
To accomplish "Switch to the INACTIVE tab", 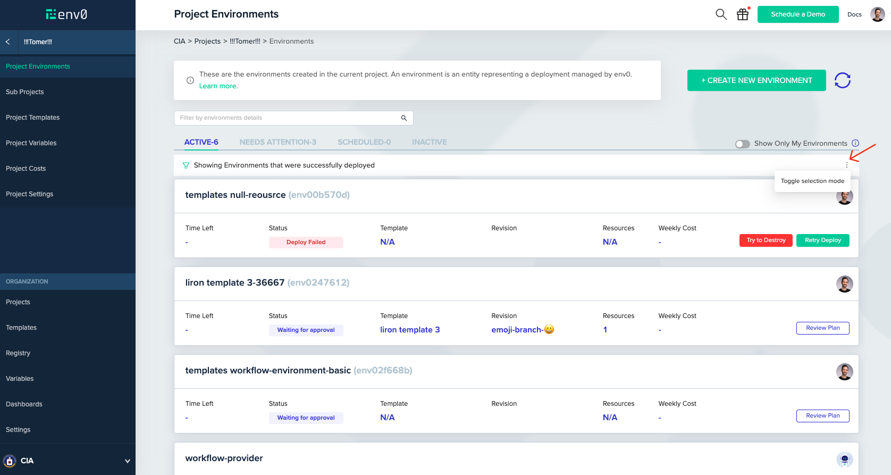I will (x=429, y=142).
